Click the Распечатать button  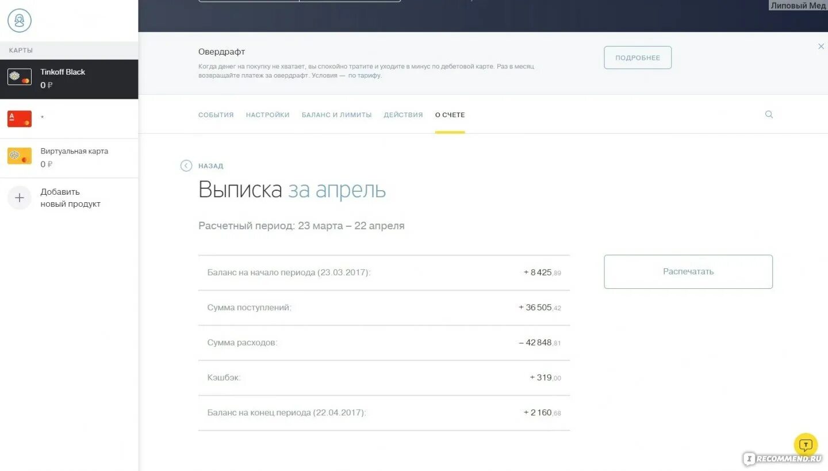pyautogui.click(x=688, y=272)
